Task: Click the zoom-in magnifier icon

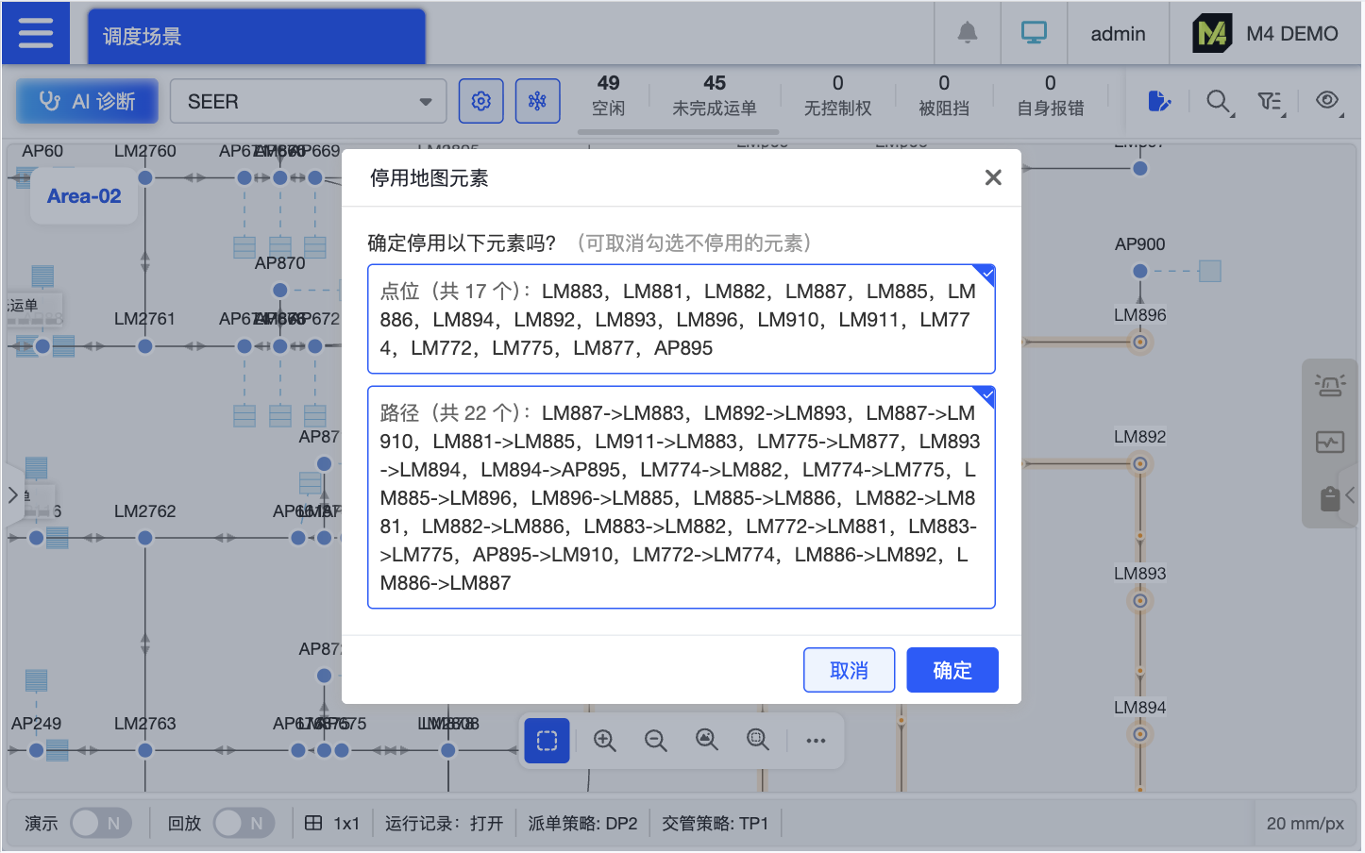Action: (605, 741)
